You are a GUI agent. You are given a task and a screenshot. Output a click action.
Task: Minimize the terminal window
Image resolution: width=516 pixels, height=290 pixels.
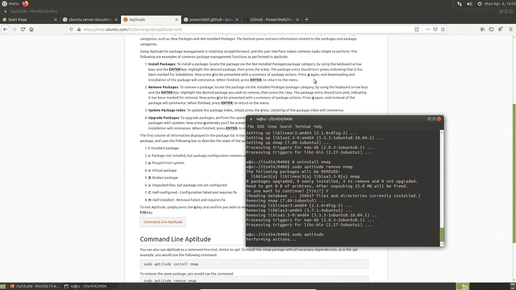(429, 119)
